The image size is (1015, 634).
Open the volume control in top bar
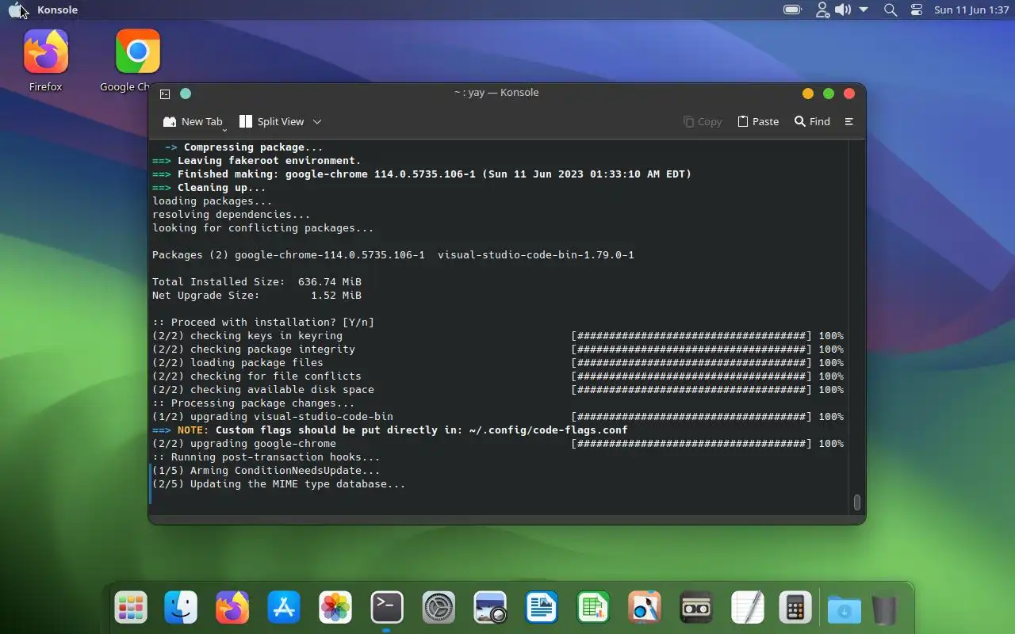point(843,10)
